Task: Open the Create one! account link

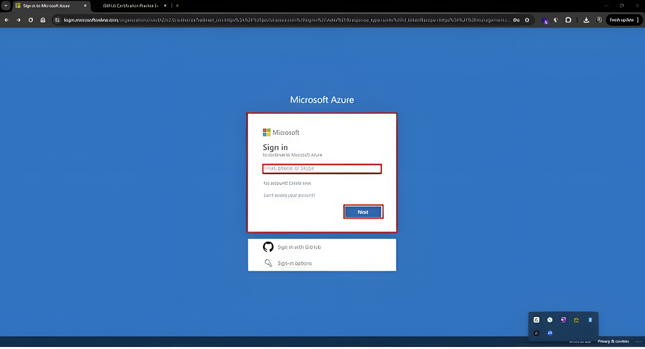Action: point(300,183)
